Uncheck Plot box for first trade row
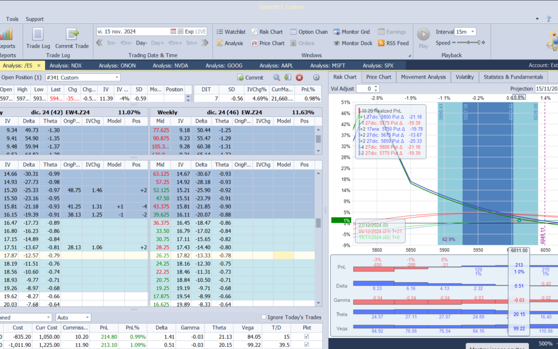This screenshot has width=558, height=349. pos(307,337)
